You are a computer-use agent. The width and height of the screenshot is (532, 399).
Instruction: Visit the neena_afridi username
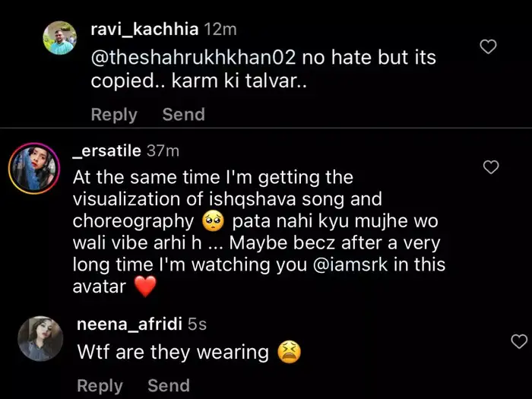[129, 325]
